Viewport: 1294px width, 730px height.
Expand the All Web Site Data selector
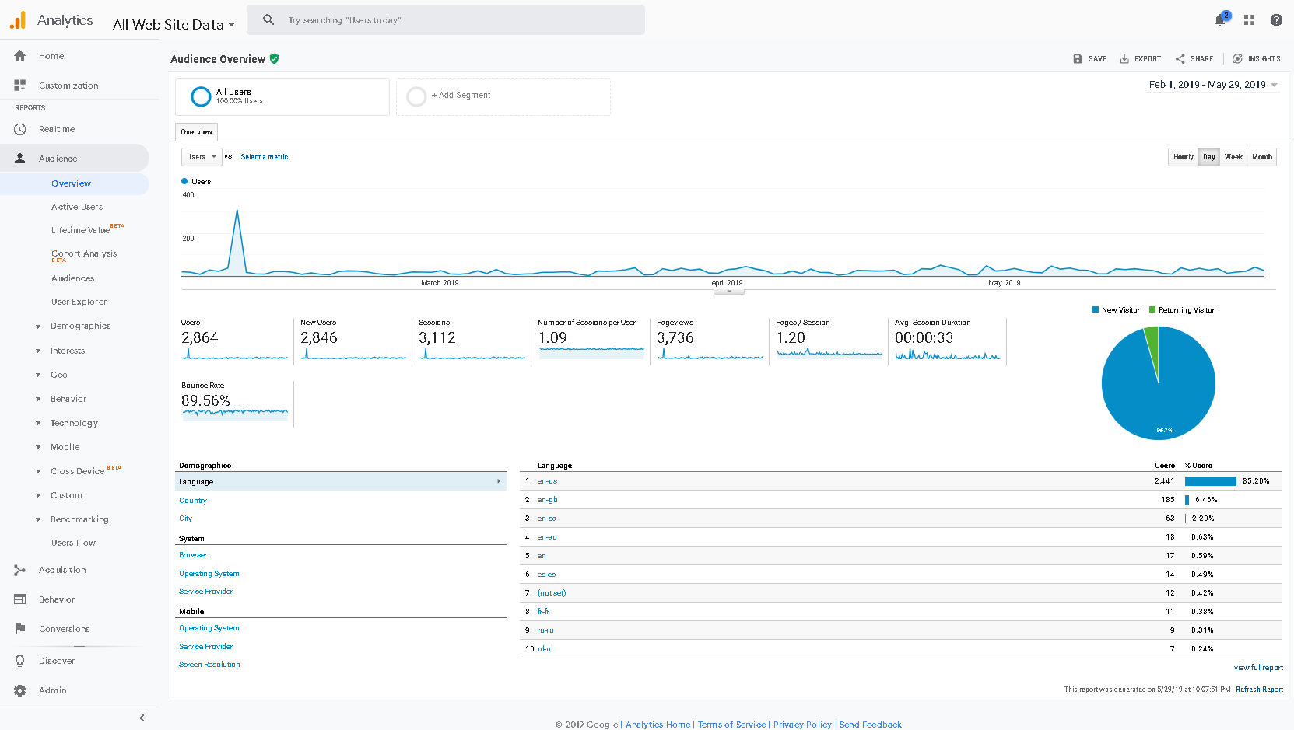tap(173, 24)
